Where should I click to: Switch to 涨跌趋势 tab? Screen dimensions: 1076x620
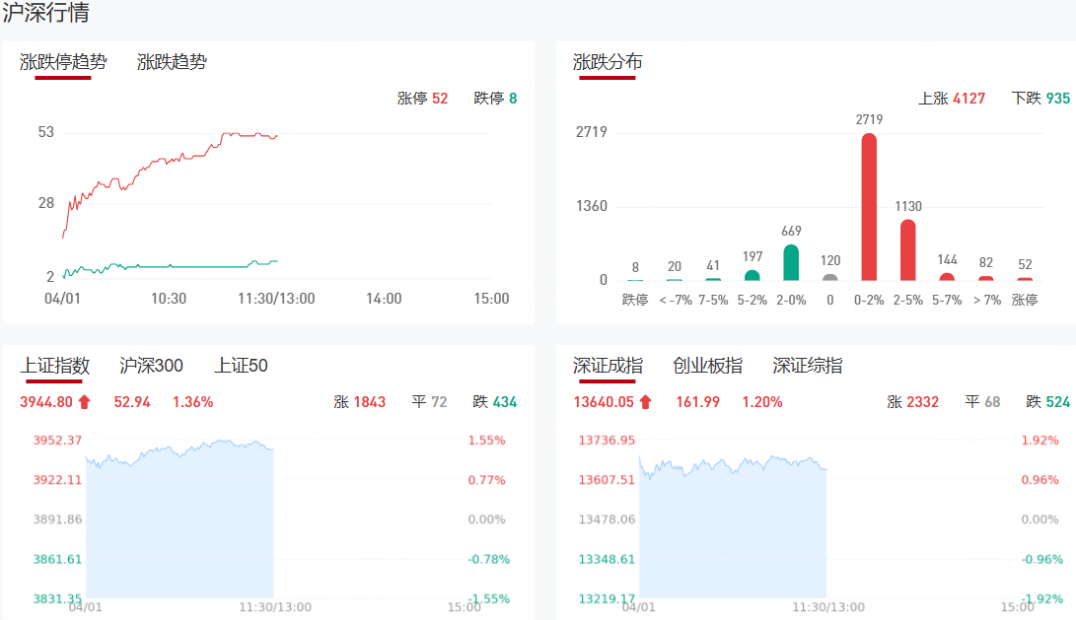click(x=172, y=62)
